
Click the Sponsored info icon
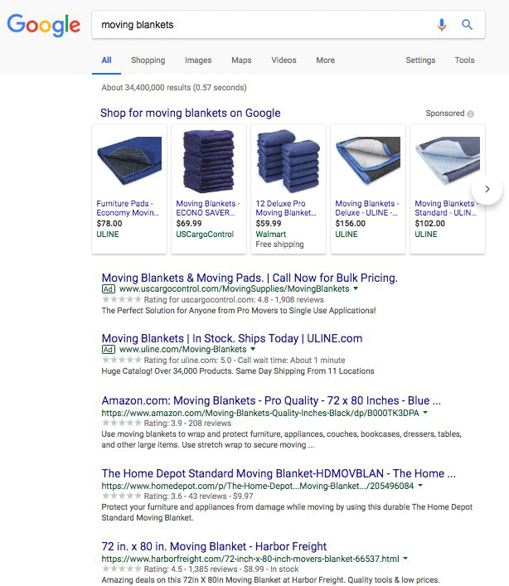click(x=471, y=114)
